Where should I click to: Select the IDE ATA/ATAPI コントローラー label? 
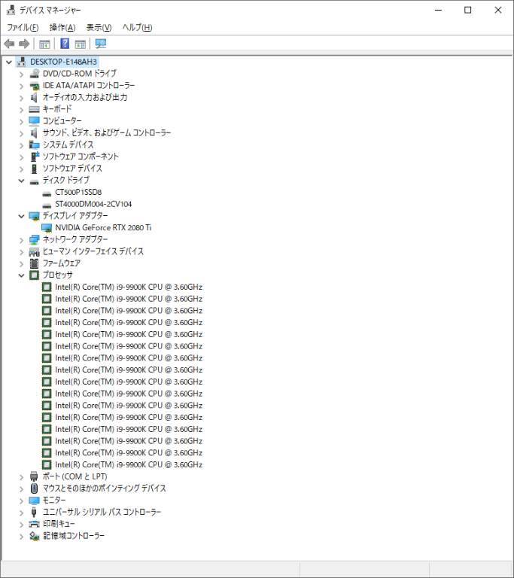pos(89,86)
